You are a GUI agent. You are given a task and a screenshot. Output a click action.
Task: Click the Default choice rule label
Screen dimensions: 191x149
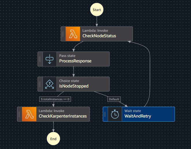pyautogui.click(x=114, y=99)
